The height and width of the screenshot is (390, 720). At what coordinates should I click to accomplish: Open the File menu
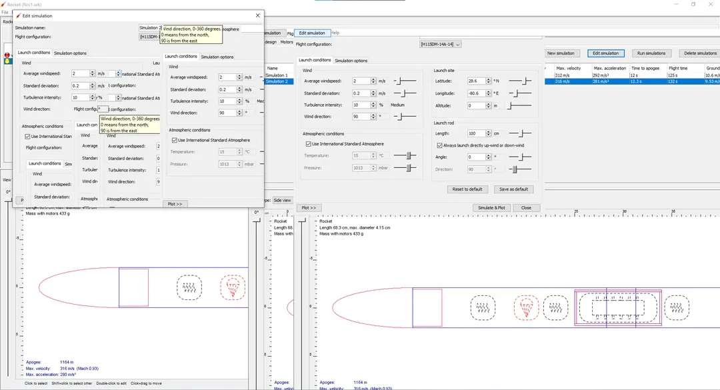(5, 13)
